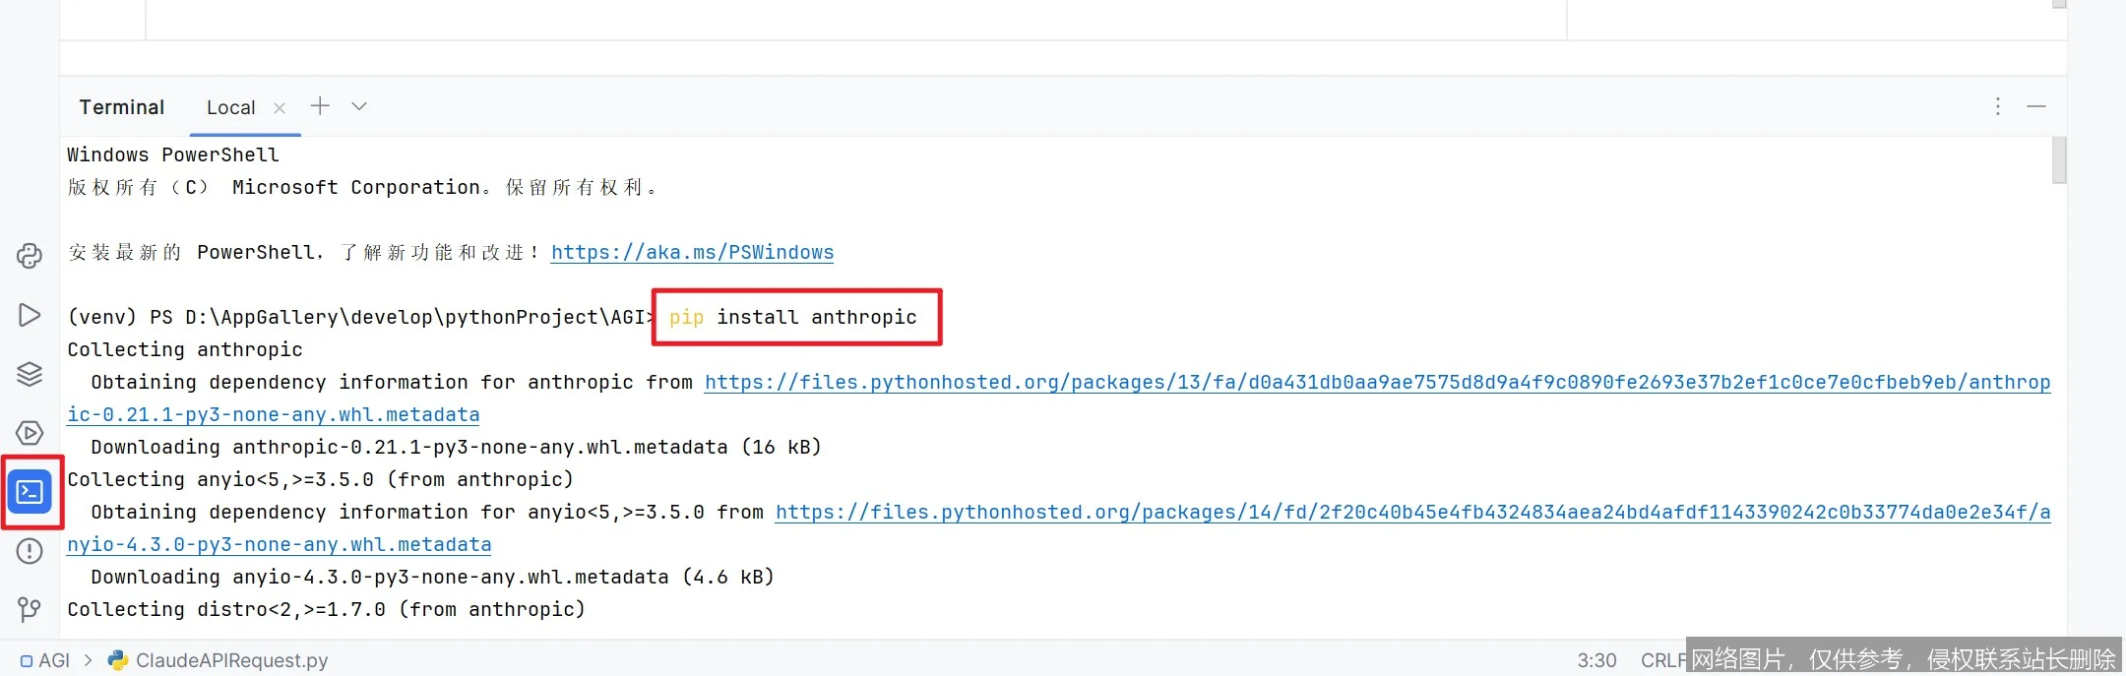Close the Local terminal tab
This screenshot has width=2126, height=676.
pyautogui.click(x=280, y=108)
